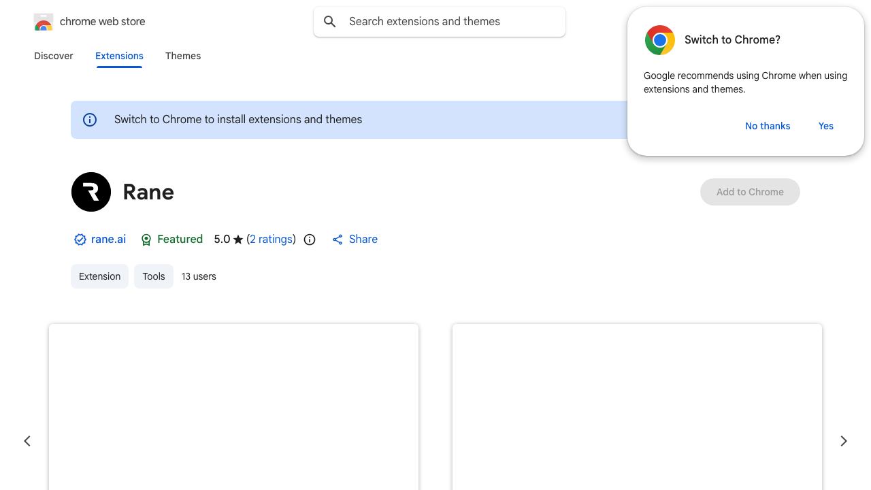Click the chrome web store title text
Viewport: 871px width, 490px height.
click(103, 22)
